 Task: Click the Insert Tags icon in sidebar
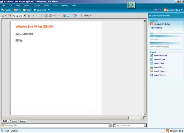pos(152,71)
